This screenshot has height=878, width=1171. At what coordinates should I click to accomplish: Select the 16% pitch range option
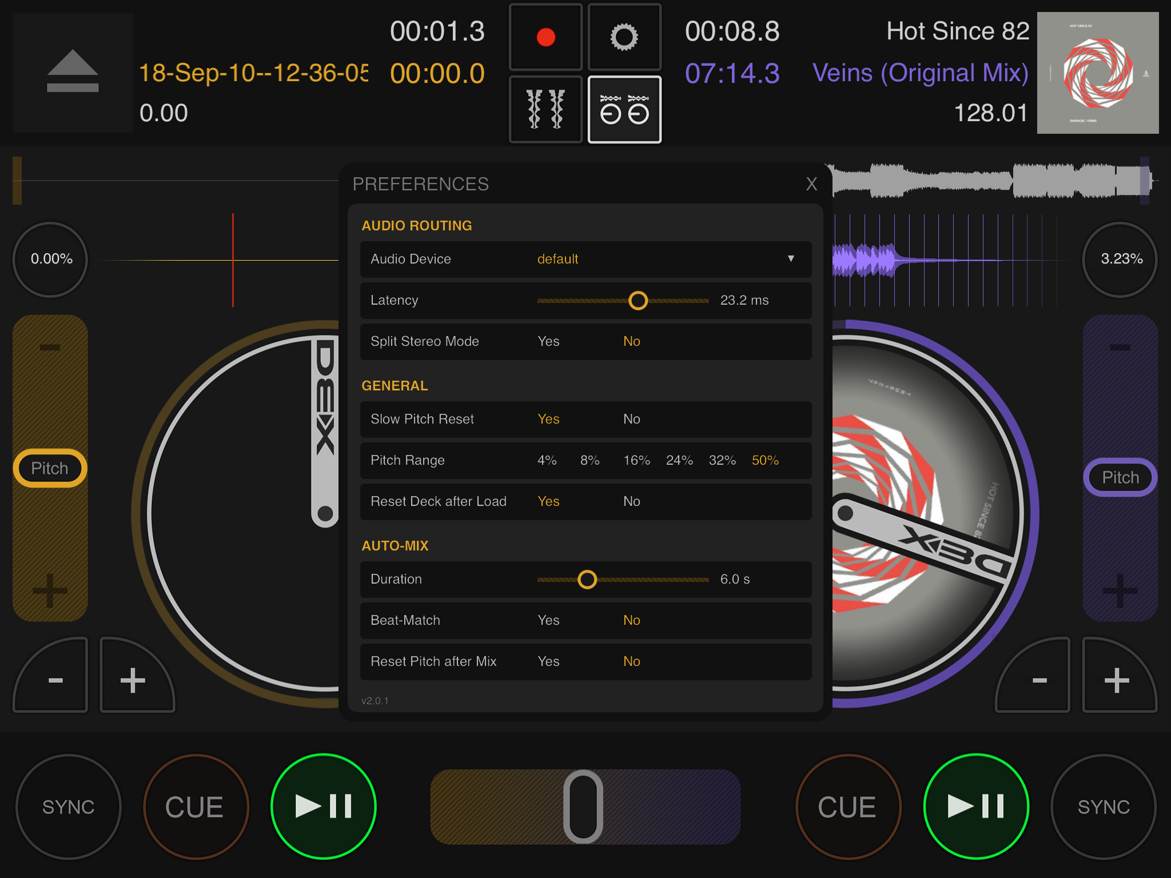pos(636,461)
